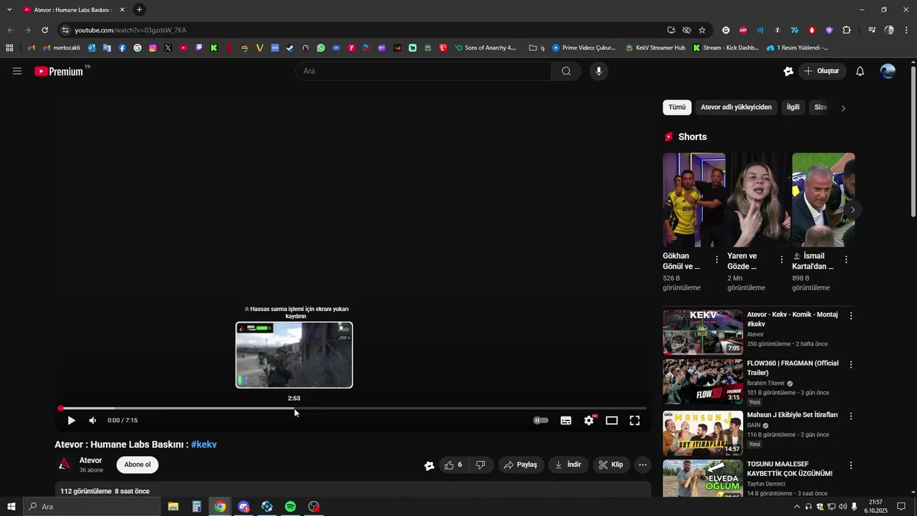Open options for 'Yaren ve Gözde' short
917x516 pixels.
pos(782,259)
